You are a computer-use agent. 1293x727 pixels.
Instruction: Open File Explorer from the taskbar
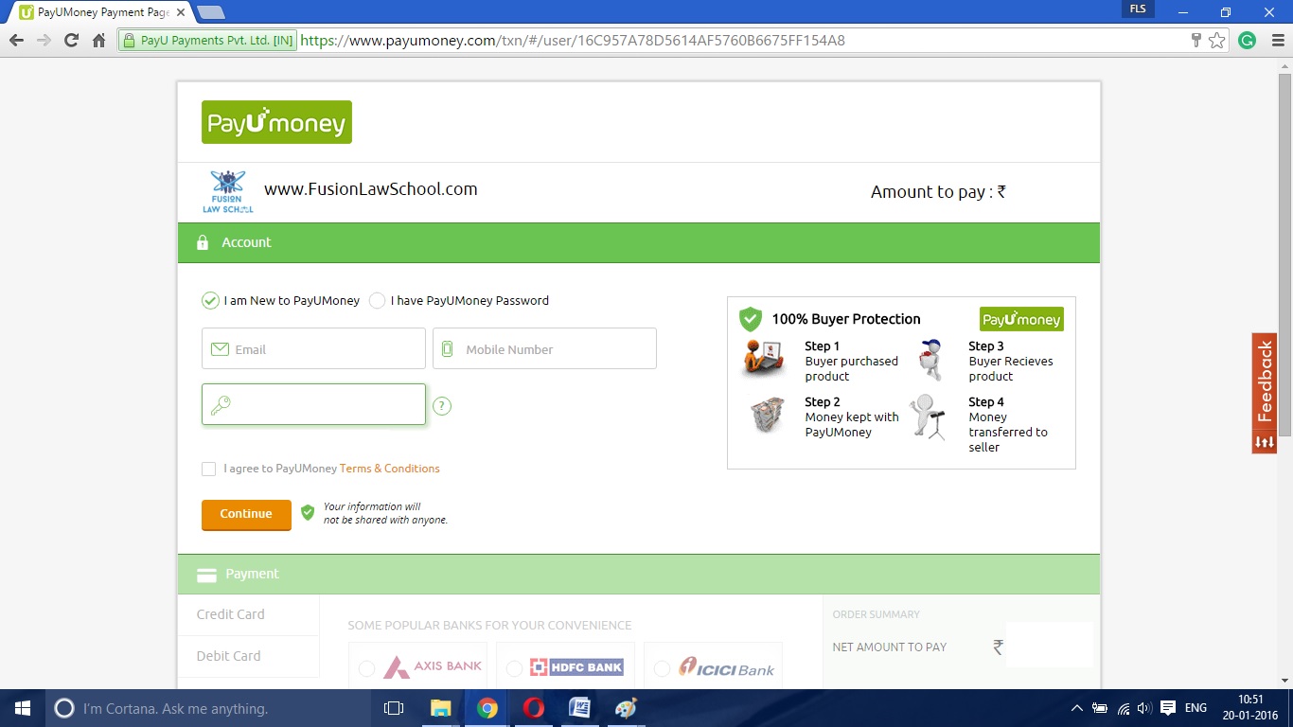pyautogui.click(x=440, y=708)
